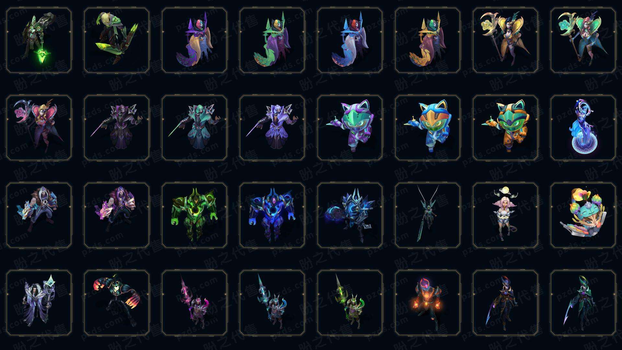
Task: Select the golden butterfly-winged woman with staff
Action: coord(505,41)
